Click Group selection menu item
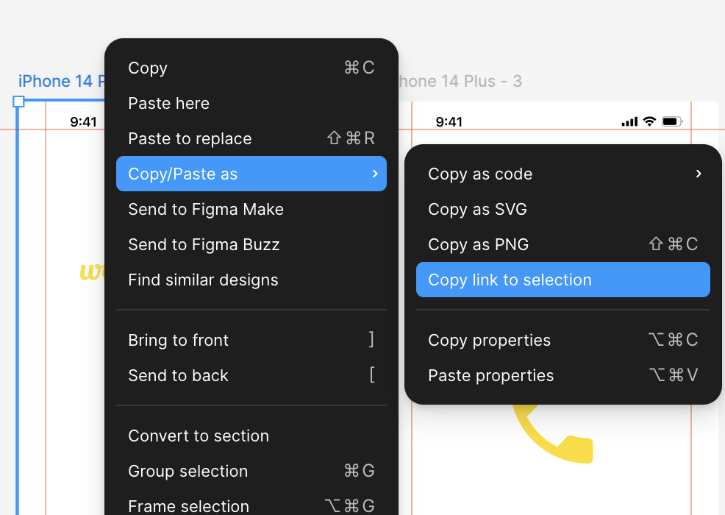The height and width of the screenshot is (515, 725). [250, 472]
